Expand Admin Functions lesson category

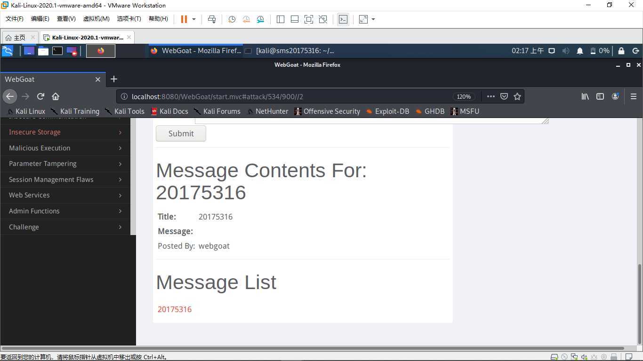click(65, 211)
